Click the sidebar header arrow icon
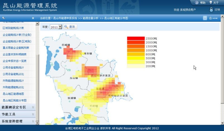The height and width of the screenshot is (131, 224). coord(4,18)
